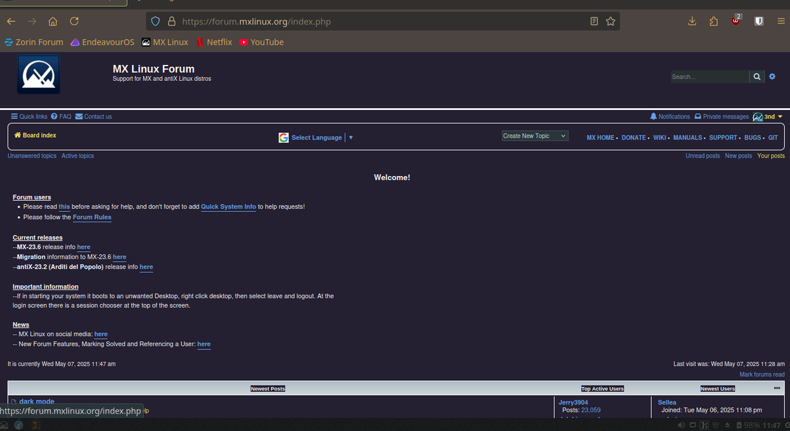Open the 'this' link before asking for help

(x=64, y=207)
